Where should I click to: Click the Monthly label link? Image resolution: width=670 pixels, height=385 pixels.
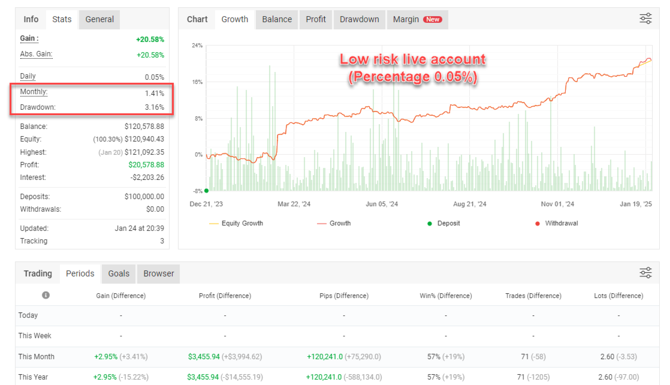click(x=34, y=92)
